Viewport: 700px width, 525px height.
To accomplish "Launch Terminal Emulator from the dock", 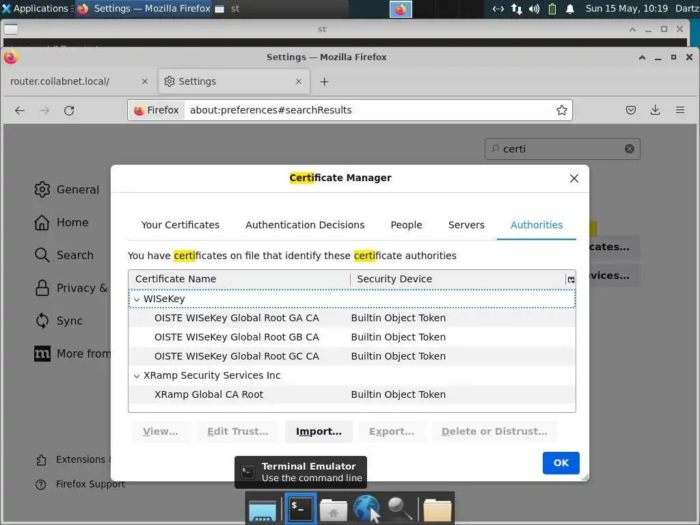I will tap(300, 509).
